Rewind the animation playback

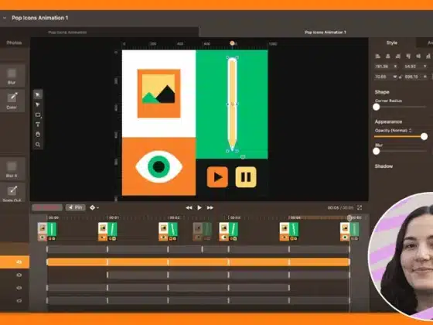189,207
